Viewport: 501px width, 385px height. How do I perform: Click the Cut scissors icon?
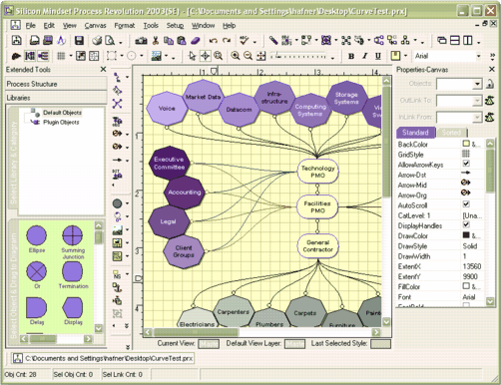(155, 41)
